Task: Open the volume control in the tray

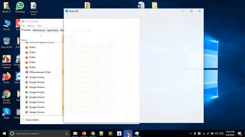Action: (216, 134)
